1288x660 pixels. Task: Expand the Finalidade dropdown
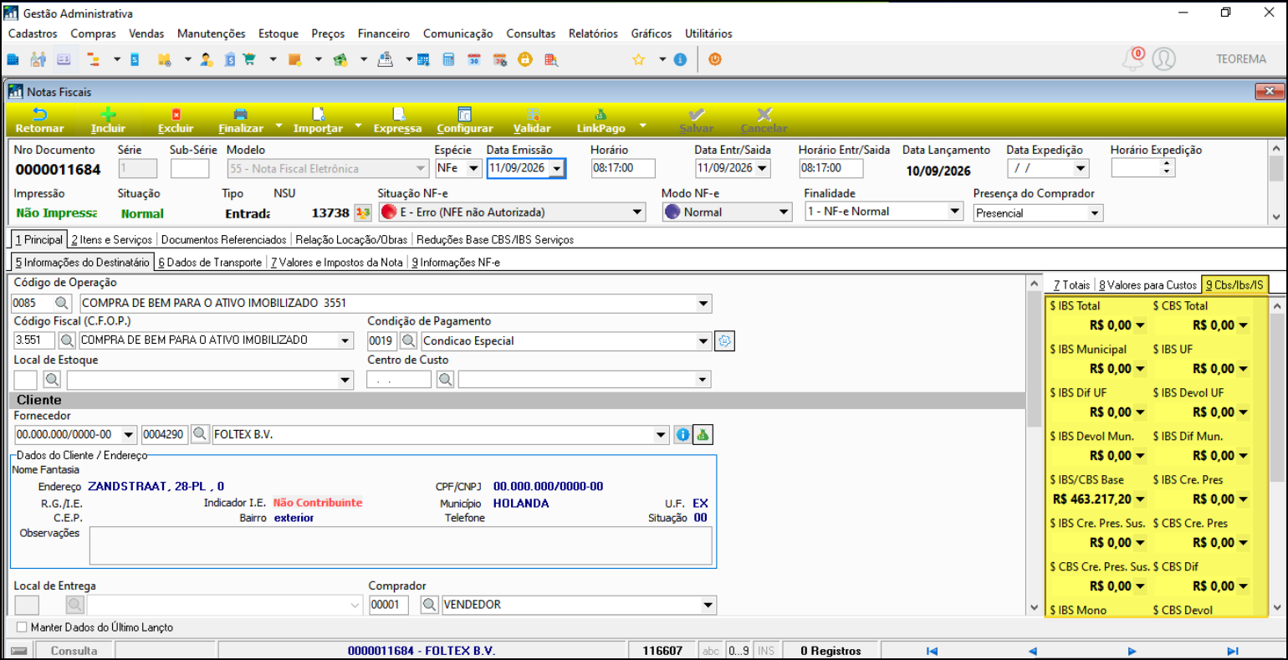(x=955, y=212)
